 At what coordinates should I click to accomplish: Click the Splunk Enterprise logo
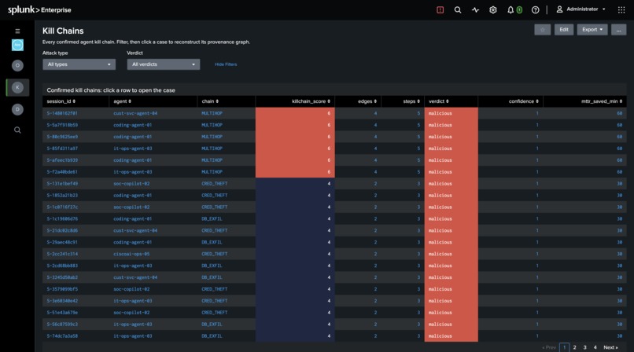[x=39, y=9]
